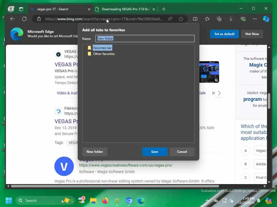This screenshot has height=207, width=277.
Task: Click the Name field containing 'New folder'
Action: pyautogui.click(x=145, y=39)
